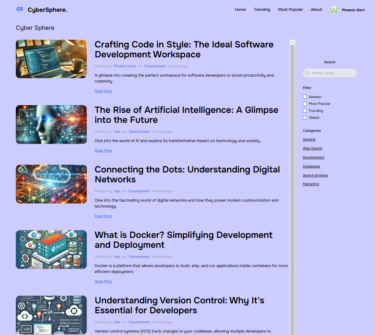Read More about Artificial Intelligence article
Viewport: 375px width, 335px height.
[103, 150]
